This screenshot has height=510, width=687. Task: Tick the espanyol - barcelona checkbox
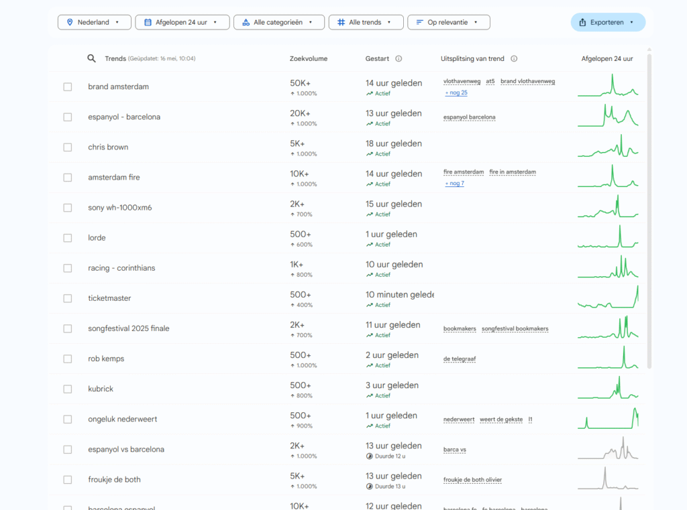tap(68, 117)
